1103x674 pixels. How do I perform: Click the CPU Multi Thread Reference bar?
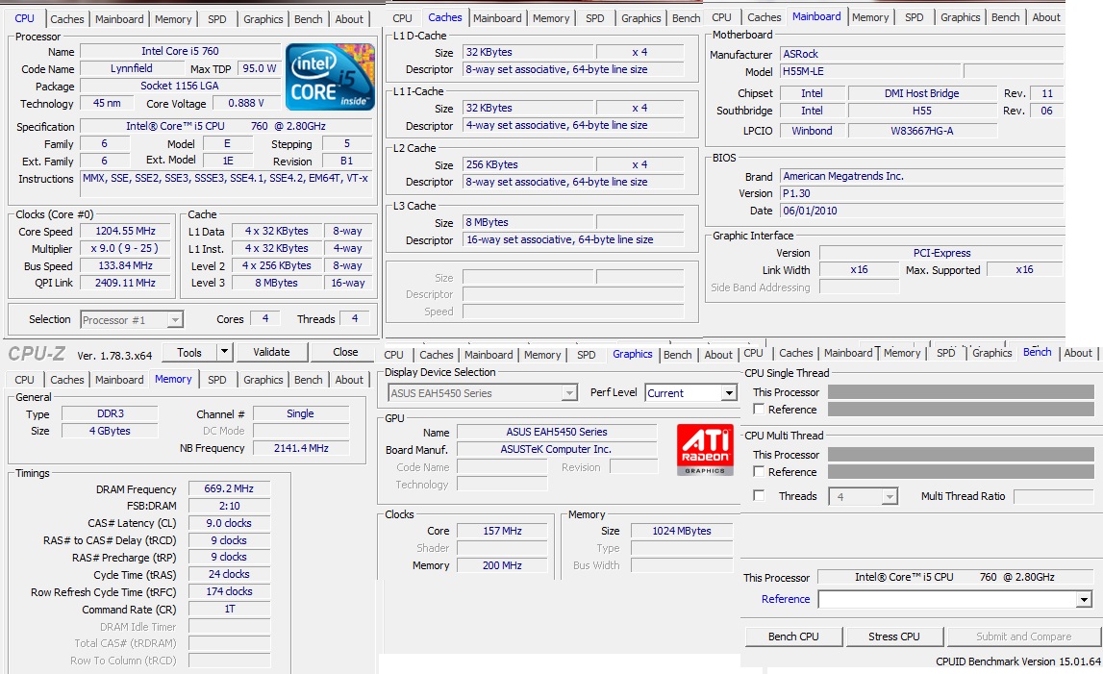click(961, 471)
